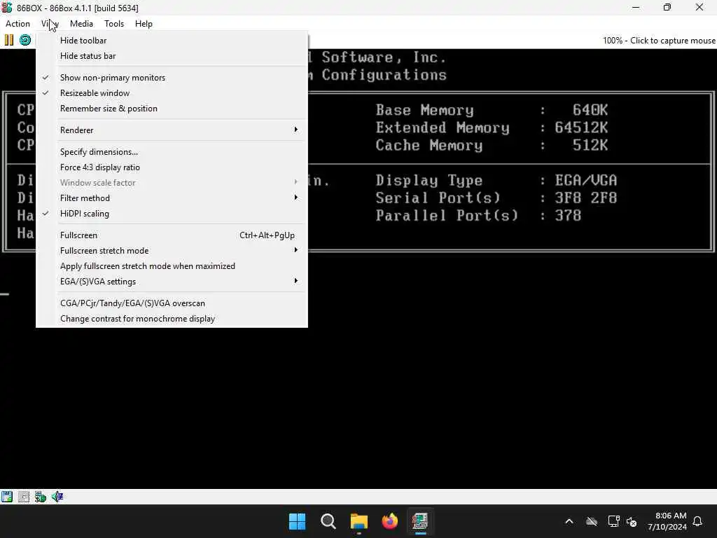The height and width of the screenshot is (538, 717).
Task: Select Hide status bar menu entry
Action: point(172,56)
